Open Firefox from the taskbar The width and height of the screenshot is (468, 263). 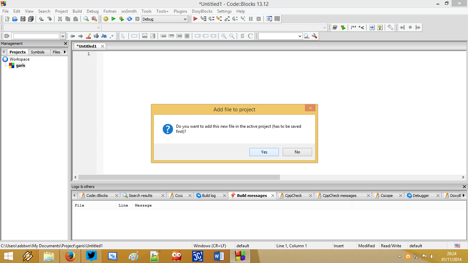click(x=70, y=256)
